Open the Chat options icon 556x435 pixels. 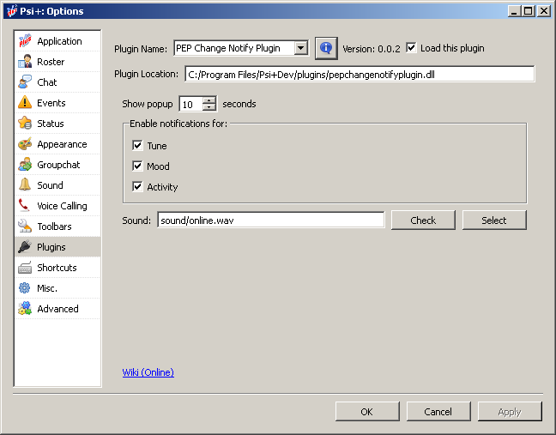(x=25, y=82)
